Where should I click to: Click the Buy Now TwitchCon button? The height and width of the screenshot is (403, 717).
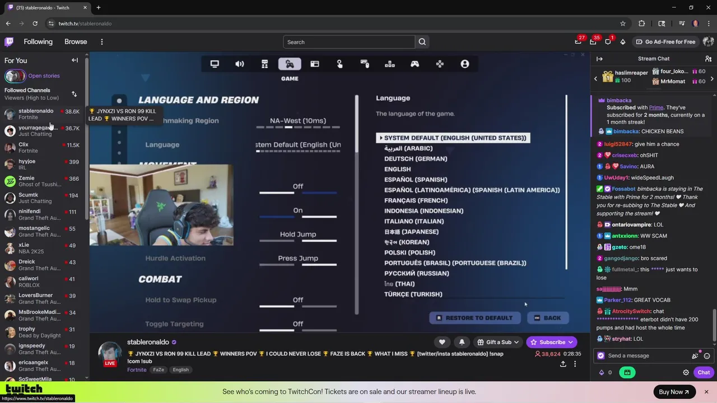pos(674,392)
